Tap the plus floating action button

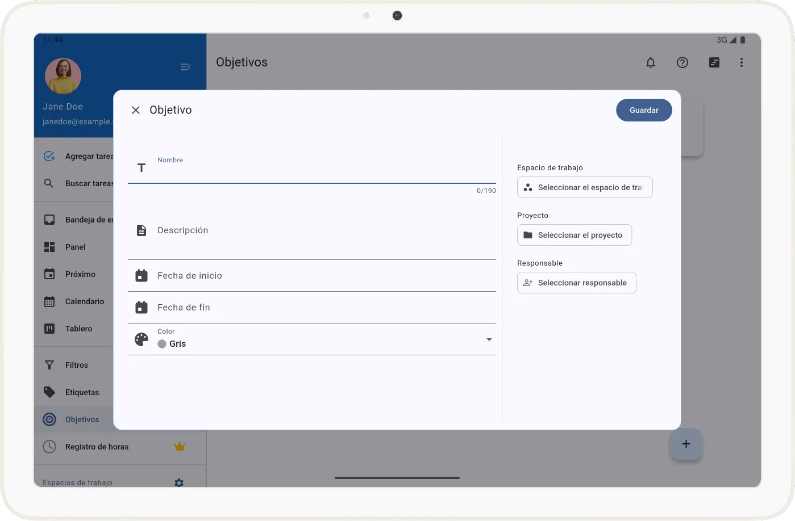tap(686, 444)
